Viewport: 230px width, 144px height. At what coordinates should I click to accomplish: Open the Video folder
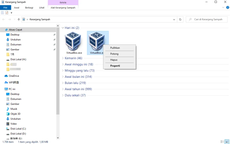(14, 124)
